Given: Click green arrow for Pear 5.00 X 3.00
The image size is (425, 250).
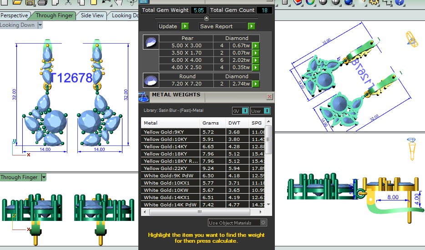Looking at the screenshot, I should pos(255,45).
